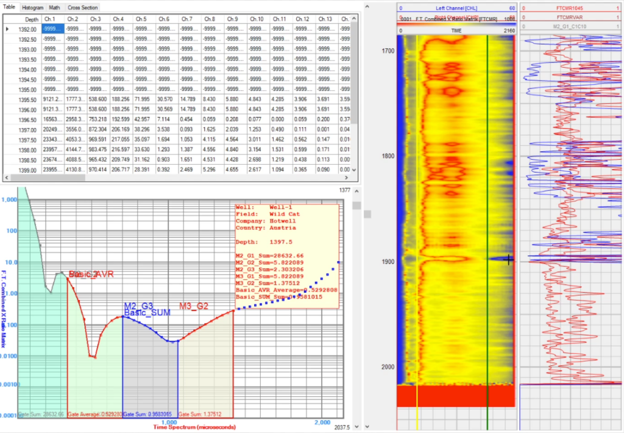Viewport: 624px width, 433px height.
Task: Click the highlighted Ch.1 cell at depth 1392.00
Action: click(x=52, y=29)
